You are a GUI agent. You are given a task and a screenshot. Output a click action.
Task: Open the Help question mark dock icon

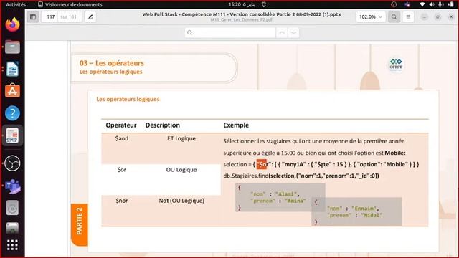point(12,113)
